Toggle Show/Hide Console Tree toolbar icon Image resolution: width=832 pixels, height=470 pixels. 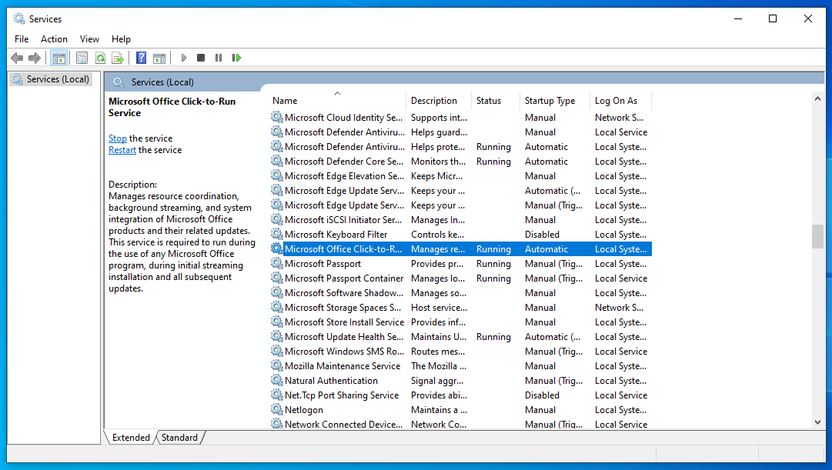click(x=59, y=58)
